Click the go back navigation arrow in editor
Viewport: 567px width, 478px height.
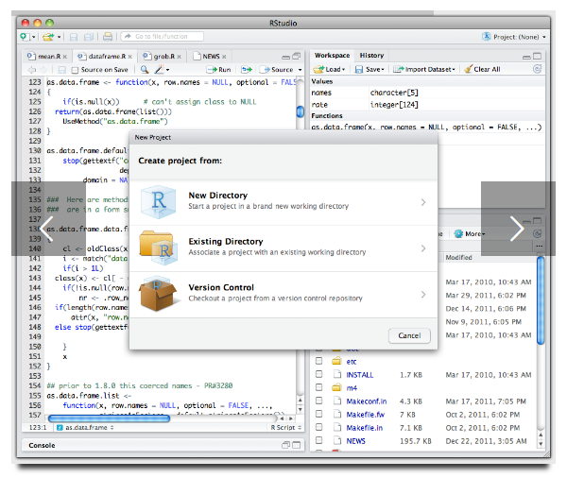point(32,69)
